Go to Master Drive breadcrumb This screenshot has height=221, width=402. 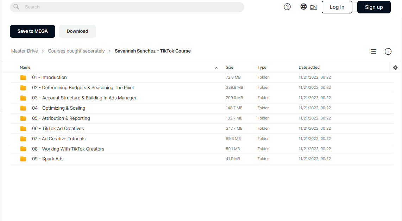(24, 51)
